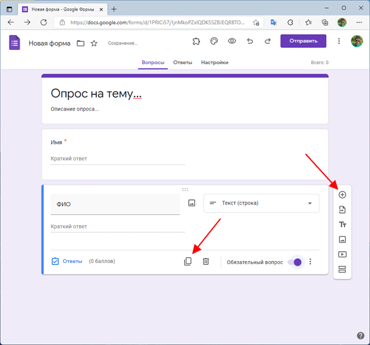The image size is (370, 345).
Task: Edit form title Опрос на тему...
Action: tap(96, 93)
